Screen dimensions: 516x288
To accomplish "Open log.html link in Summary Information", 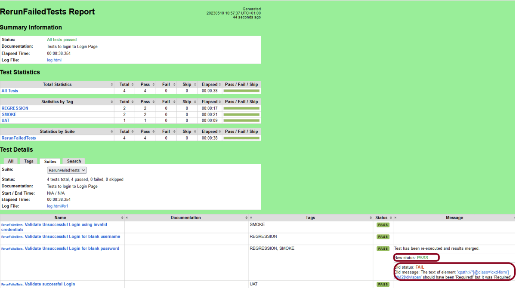I will (x=54, y=60).
